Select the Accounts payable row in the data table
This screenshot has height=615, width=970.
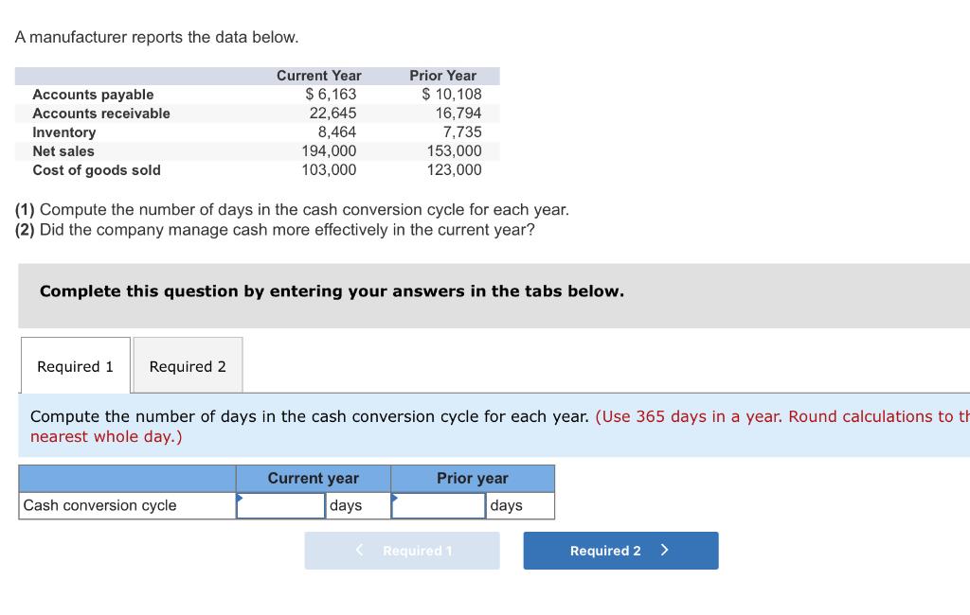pos(94,95)
